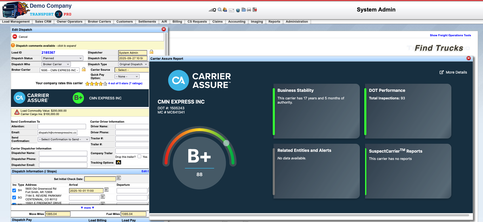Open arrival calendar for Fort Smith stop
The width and height of the screenshot is (483, 222).
106,190
